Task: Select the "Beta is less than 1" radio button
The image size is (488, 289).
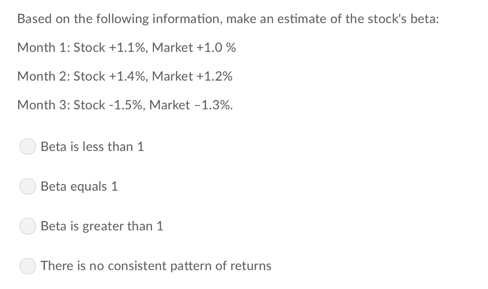Action: coord(28,147)
